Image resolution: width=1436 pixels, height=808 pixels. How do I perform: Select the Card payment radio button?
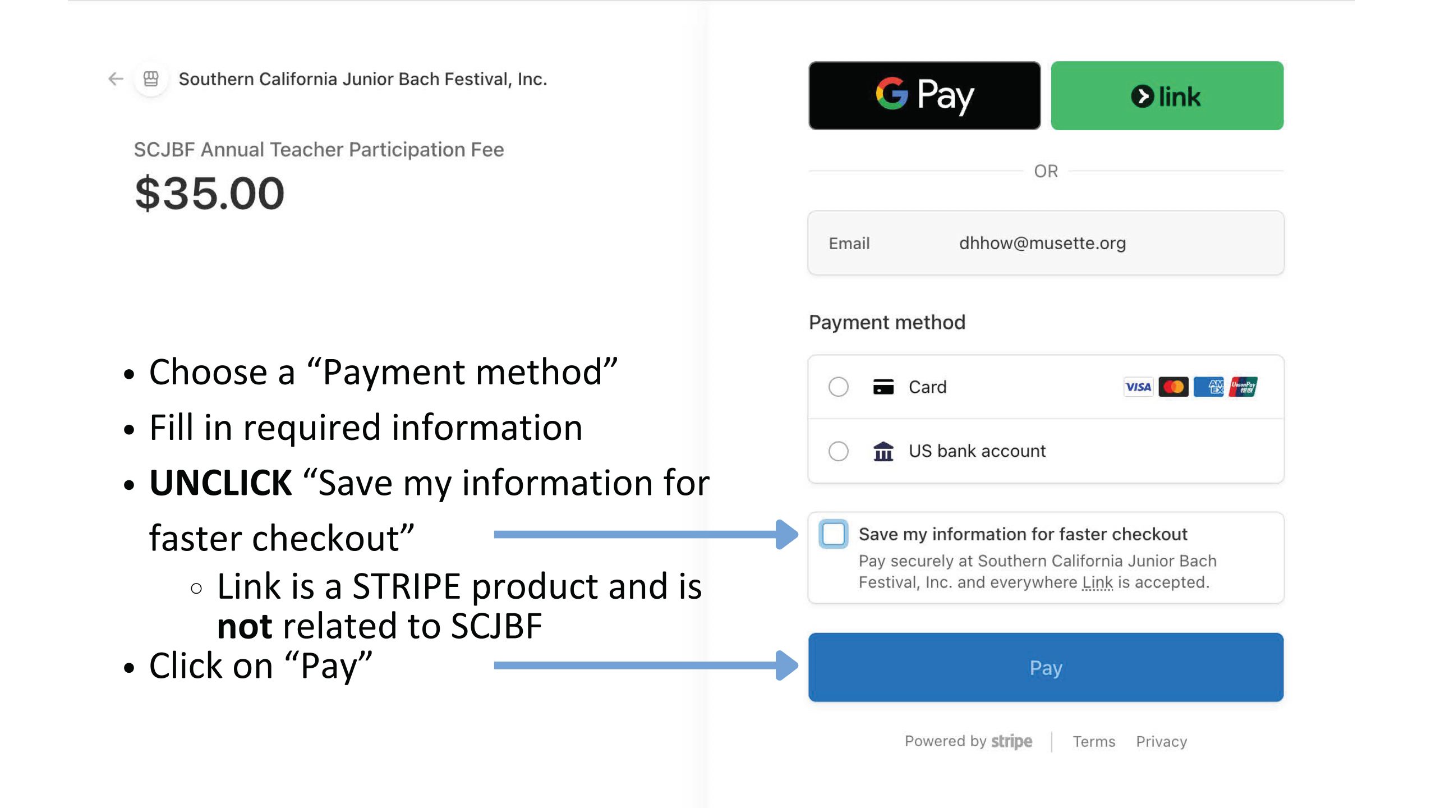click(x=839, y=387)
